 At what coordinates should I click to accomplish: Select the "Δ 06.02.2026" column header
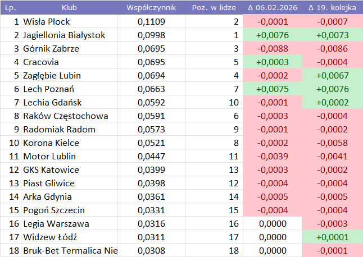272,8
